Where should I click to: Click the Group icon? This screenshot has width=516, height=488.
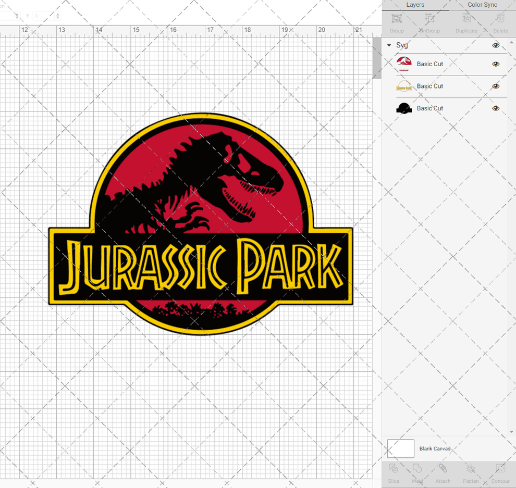click(x=397, y=18)
